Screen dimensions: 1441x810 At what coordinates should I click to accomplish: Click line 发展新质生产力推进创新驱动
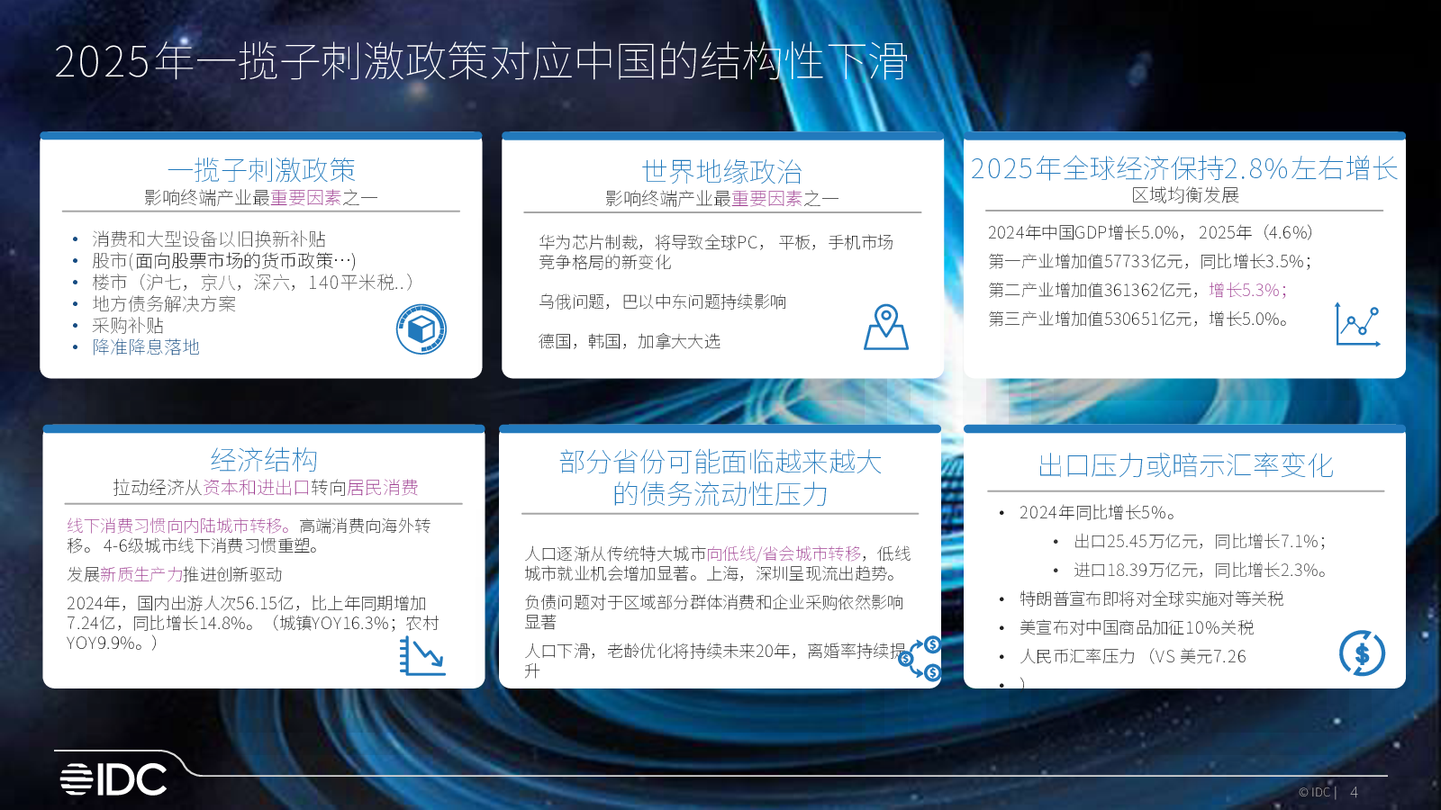[175, 575]
